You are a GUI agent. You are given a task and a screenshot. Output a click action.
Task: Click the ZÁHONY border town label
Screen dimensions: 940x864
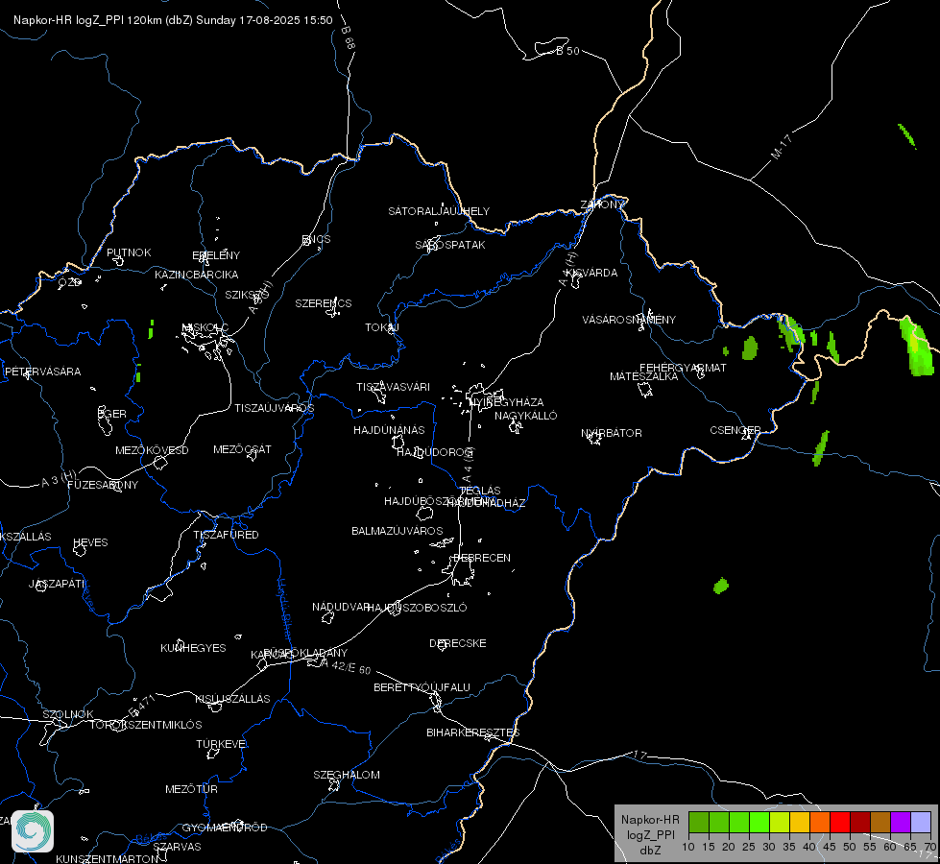(x=602, y=204)
